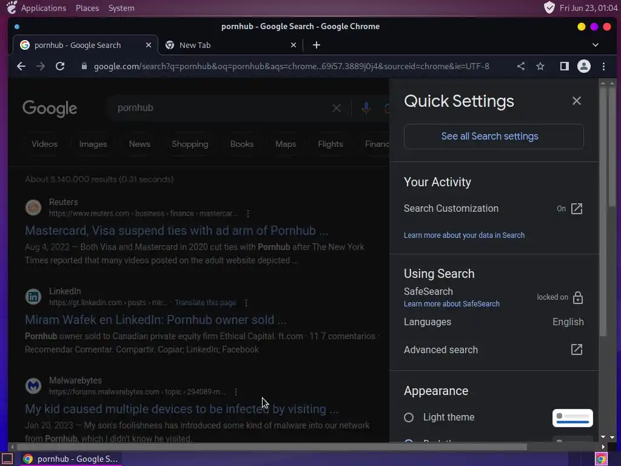This screenshot has height=466, width=621.
Task: Close the New Tab tab
Action: point(294,45)
